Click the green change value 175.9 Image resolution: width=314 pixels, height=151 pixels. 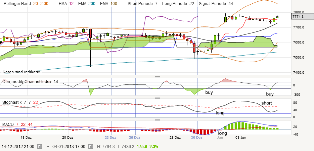click(x=142, y=146)
